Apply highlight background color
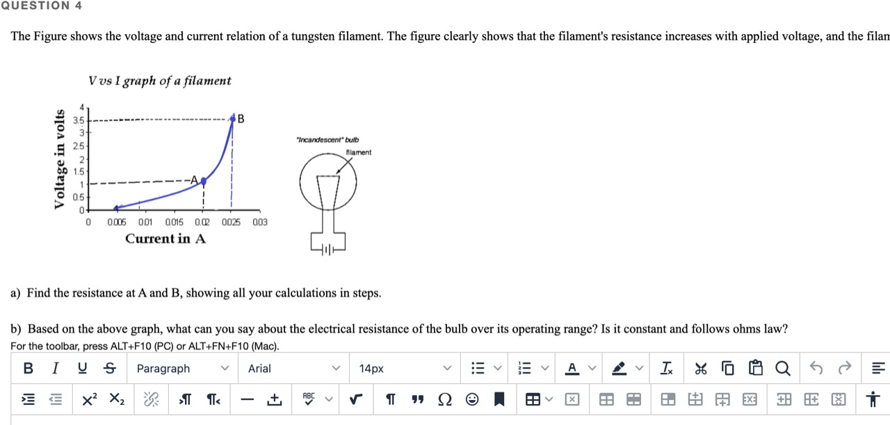Viewport: 890px width, 425px height. (x=619, y=368)
